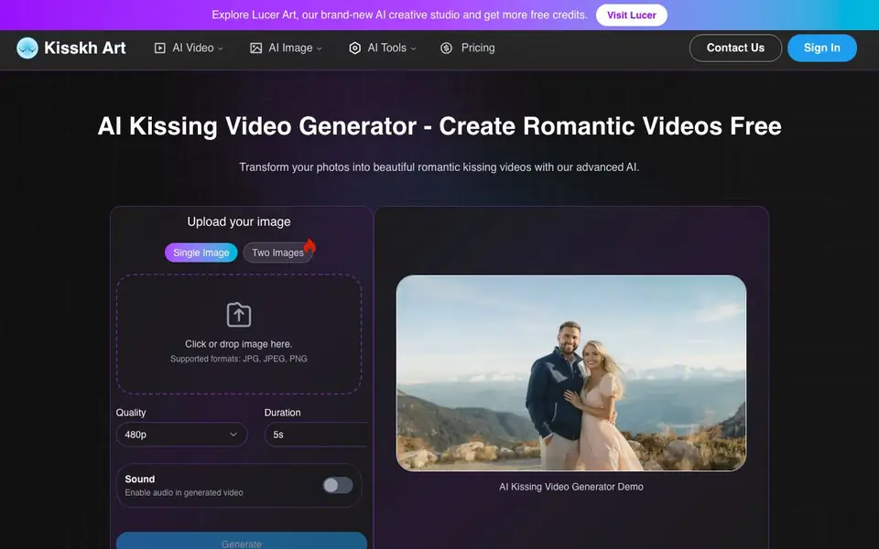Click the upload arrow icon
Image resolution: width=879 pixels, height=549 pixels.
pos(239,314)
